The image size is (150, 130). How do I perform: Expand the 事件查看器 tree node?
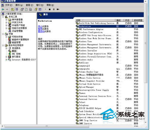[7, 20]
